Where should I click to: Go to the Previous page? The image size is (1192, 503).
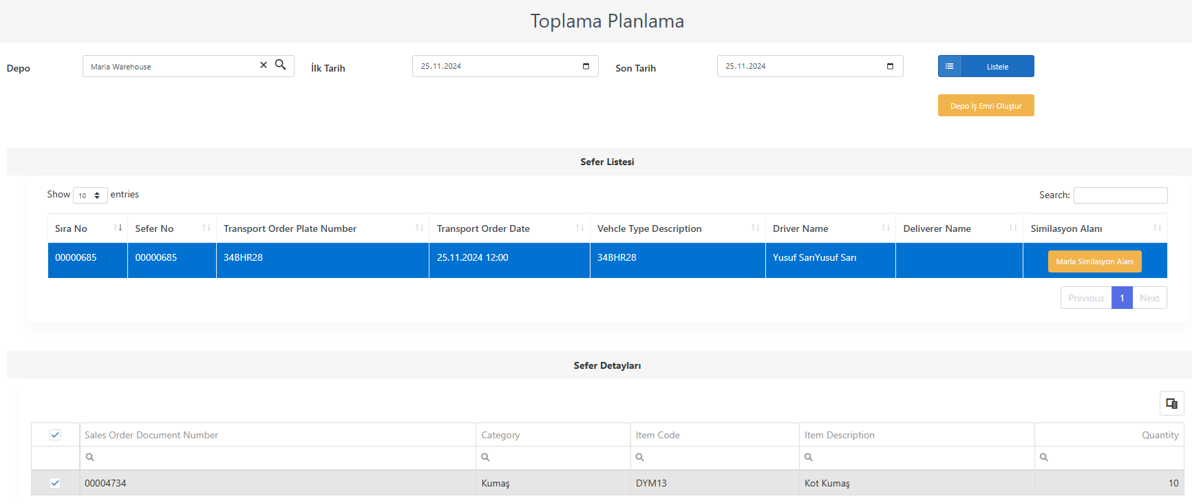coord(1086,298)
